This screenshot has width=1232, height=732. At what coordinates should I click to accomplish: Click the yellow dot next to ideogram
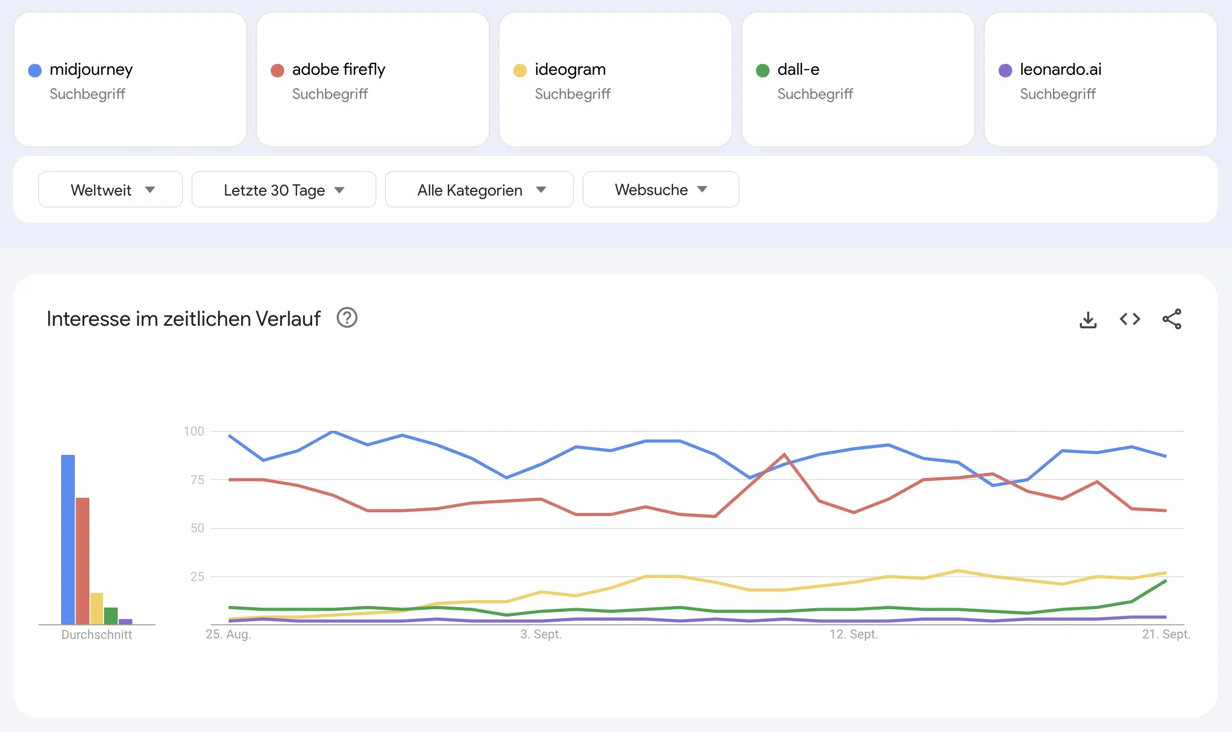point(519,69)
